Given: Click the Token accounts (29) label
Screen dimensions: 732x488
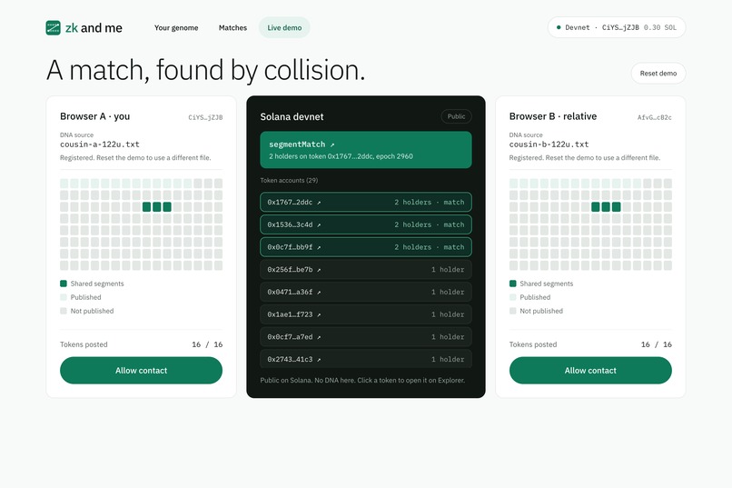Looking at the screenshot, I should click(289, 180).
